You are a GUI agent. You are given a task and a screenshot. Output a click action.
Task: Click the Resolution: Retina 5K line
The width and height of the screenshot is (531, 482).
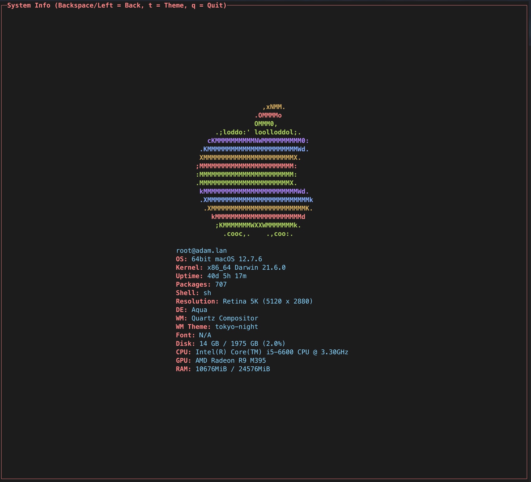click(x=244, y=301)
